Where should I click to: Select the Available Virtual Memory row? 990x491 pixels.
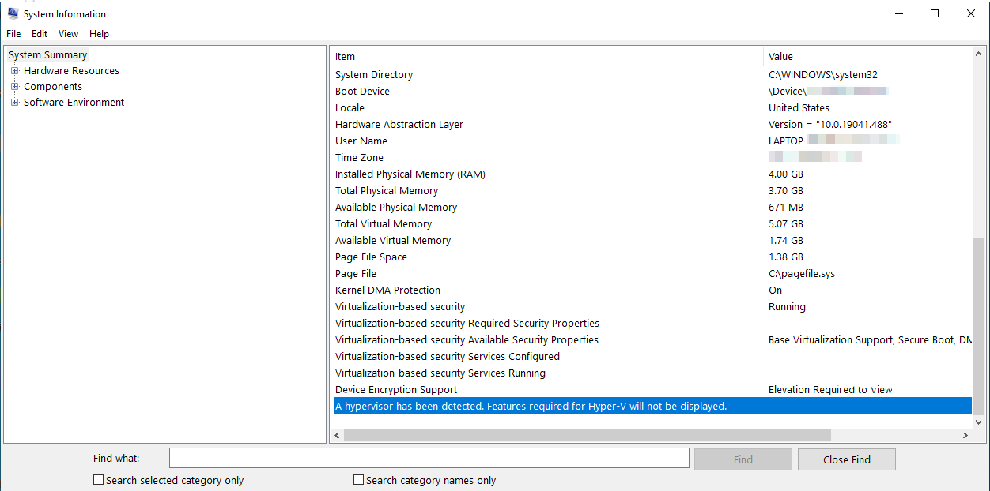point(651,241)
